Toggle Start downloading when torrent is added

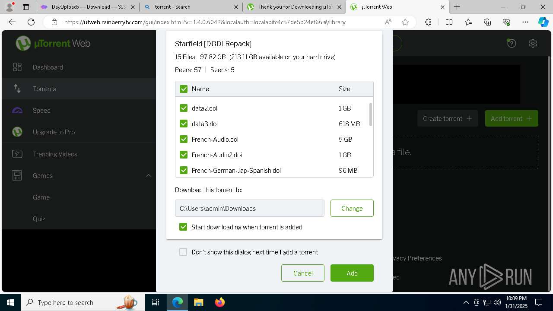pos(183,227)
